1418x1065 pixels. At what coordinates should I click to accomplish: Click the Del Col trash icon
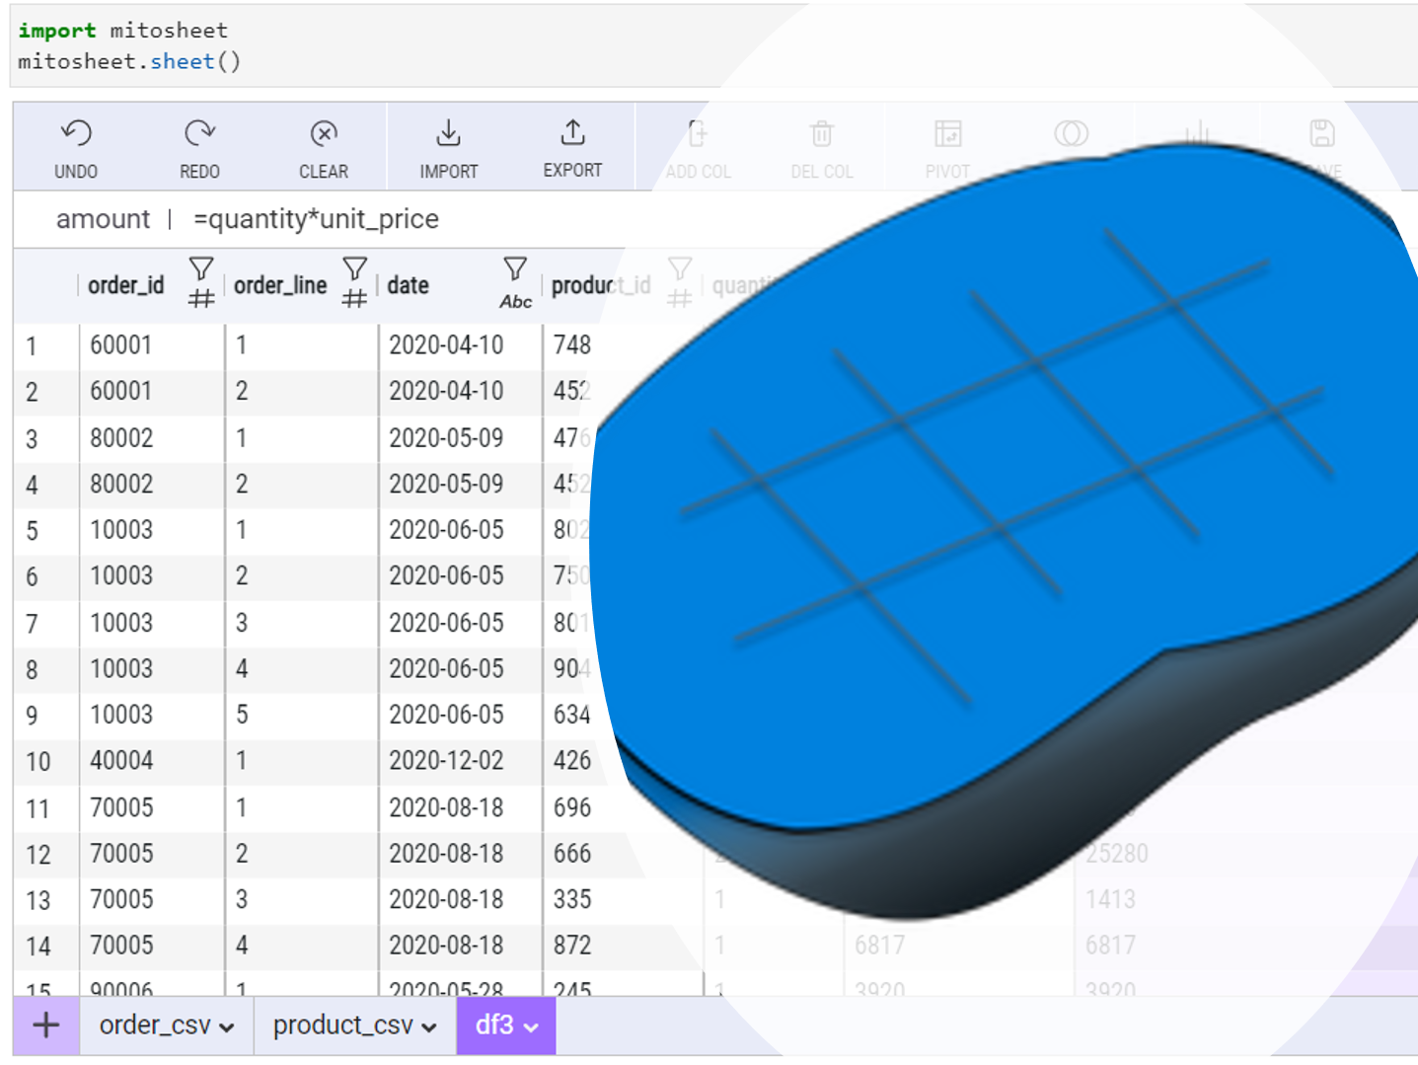(821, 133)
